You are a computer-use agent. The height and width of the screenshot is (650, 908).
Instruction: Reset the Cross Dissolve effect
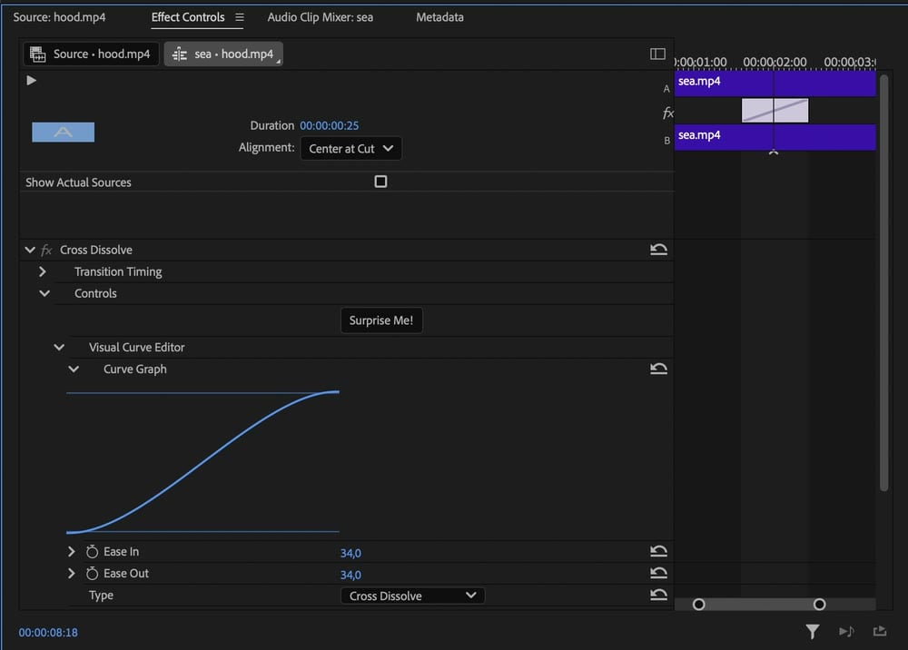point(658,250)
